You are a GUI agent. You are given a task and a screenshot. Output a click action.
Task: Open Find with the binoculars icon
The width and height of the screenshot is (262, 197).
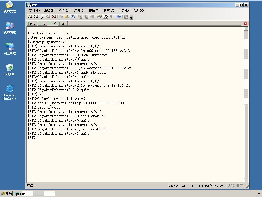coord(73,17)
